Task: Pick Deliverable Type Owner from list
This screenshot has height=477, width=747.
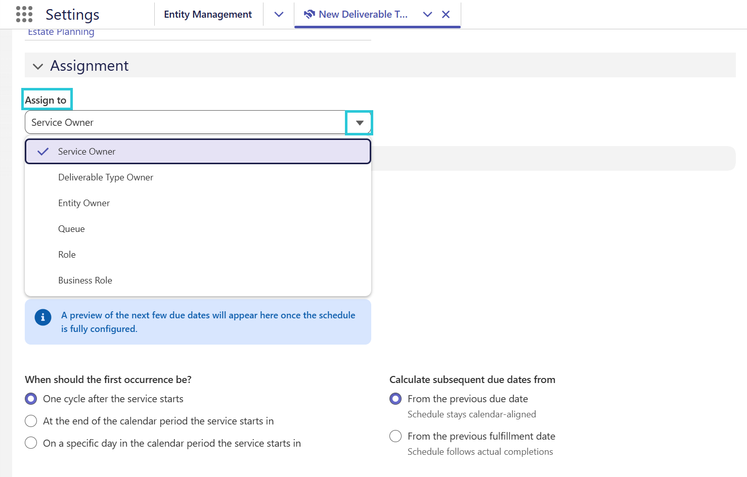Action: [x=198, y=177]
